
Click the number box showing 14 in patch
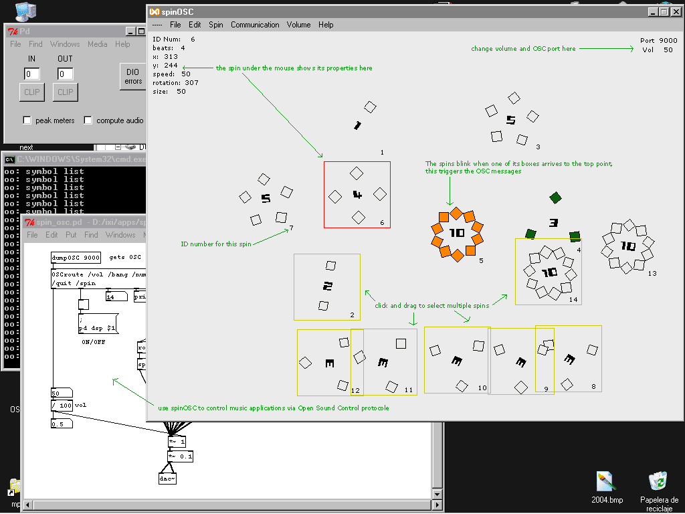click(116, 296)
